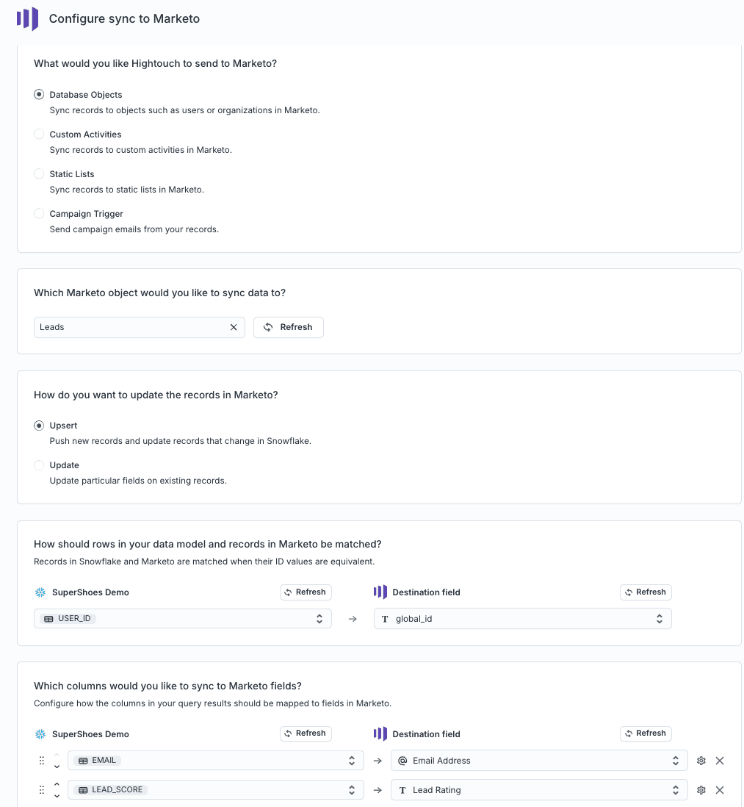Move the LEAD_SCORE mapping row up

pos(57,784)
